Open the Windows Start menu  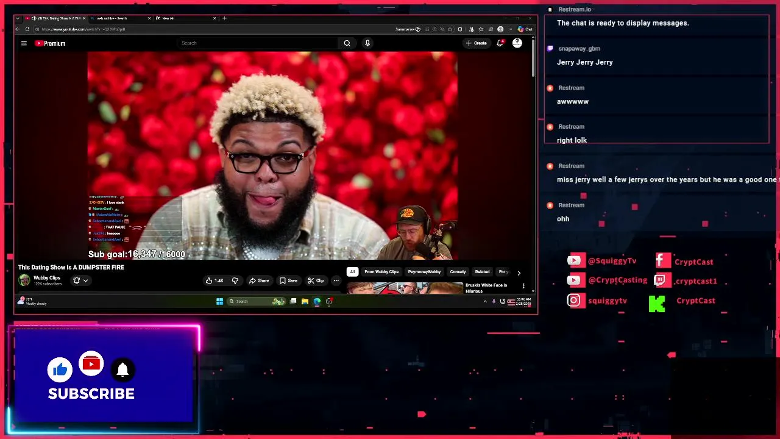click(219, 301)
